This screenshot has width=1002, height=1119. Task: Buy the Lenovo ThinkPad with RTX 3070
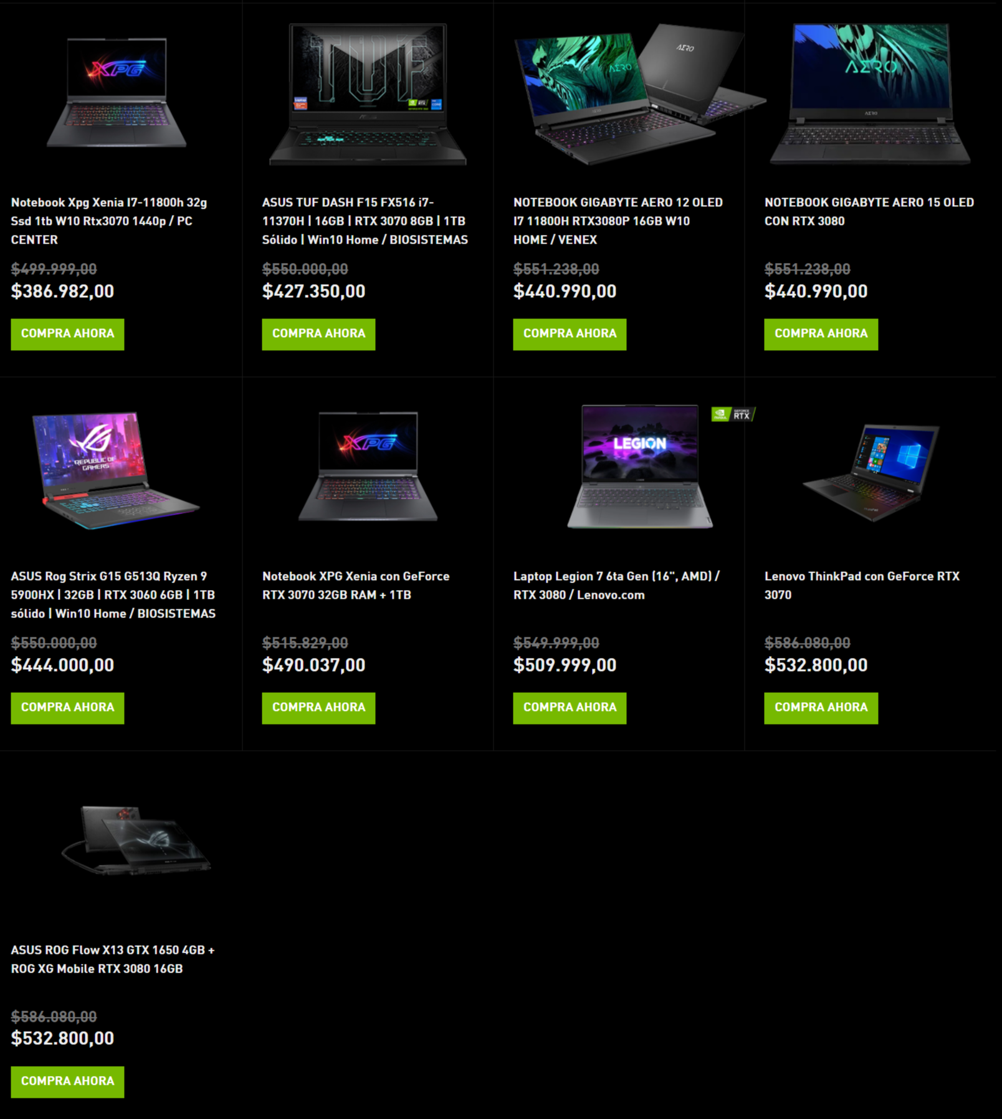pyautogui.click(x=821, y=708)
